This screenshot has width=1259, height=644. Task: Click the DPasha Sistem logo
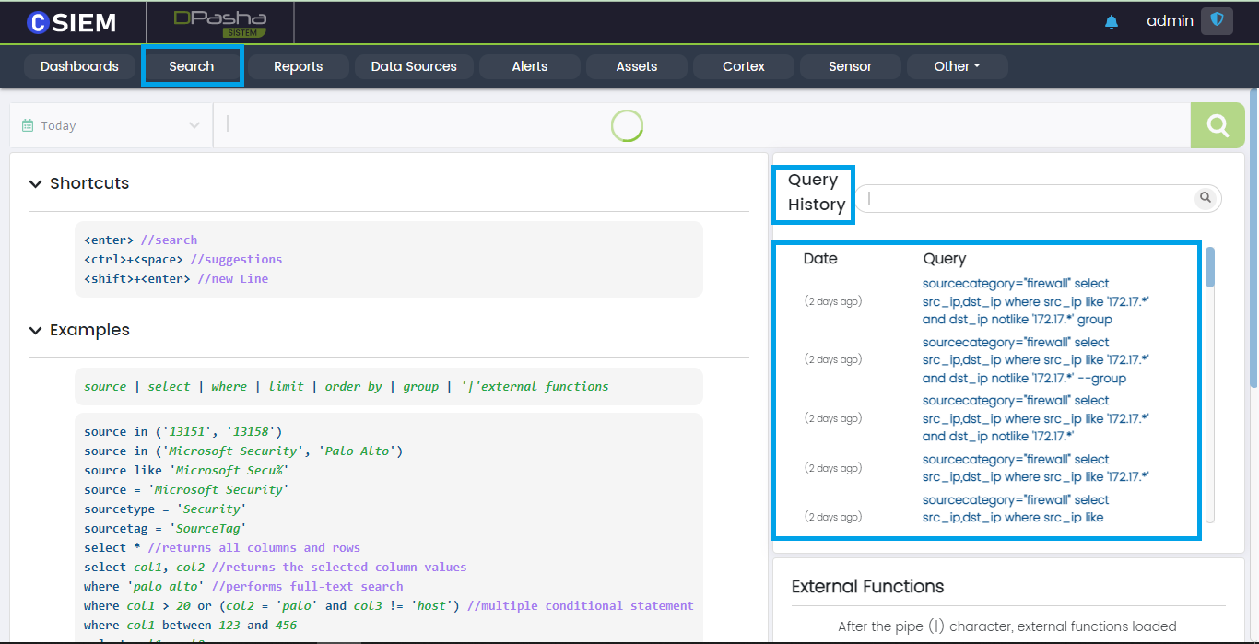click(220, 23)
